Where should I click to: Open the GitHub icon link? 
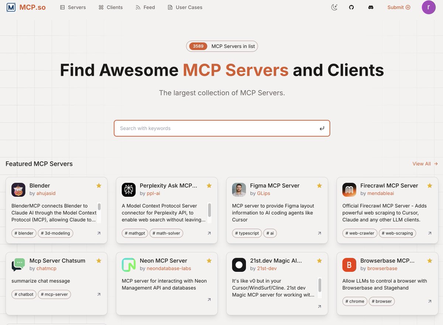click(351, 7)
